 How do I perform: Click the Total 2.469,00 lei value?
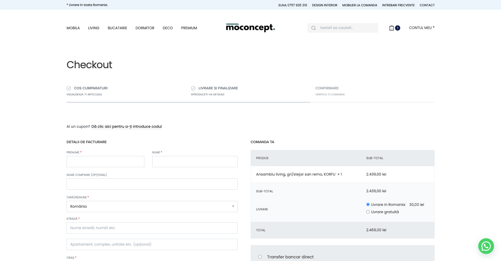[376, 230]
